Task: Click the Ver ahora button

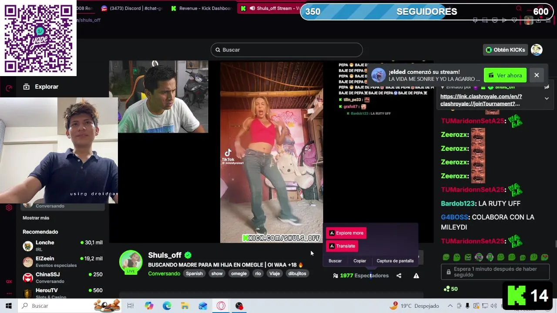Action: (505, 75)
